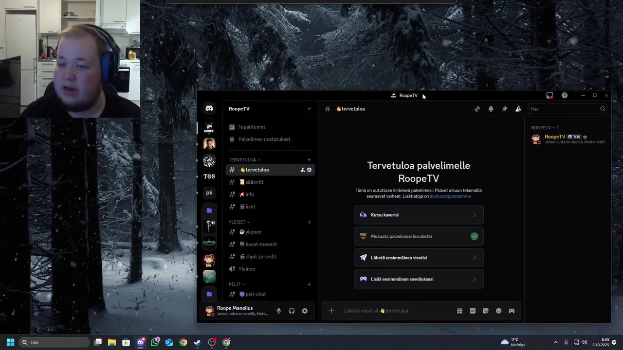Open notification settings bell icon
Image resolution: width=623 pixels, height=350 pixels.
[491, 109]
